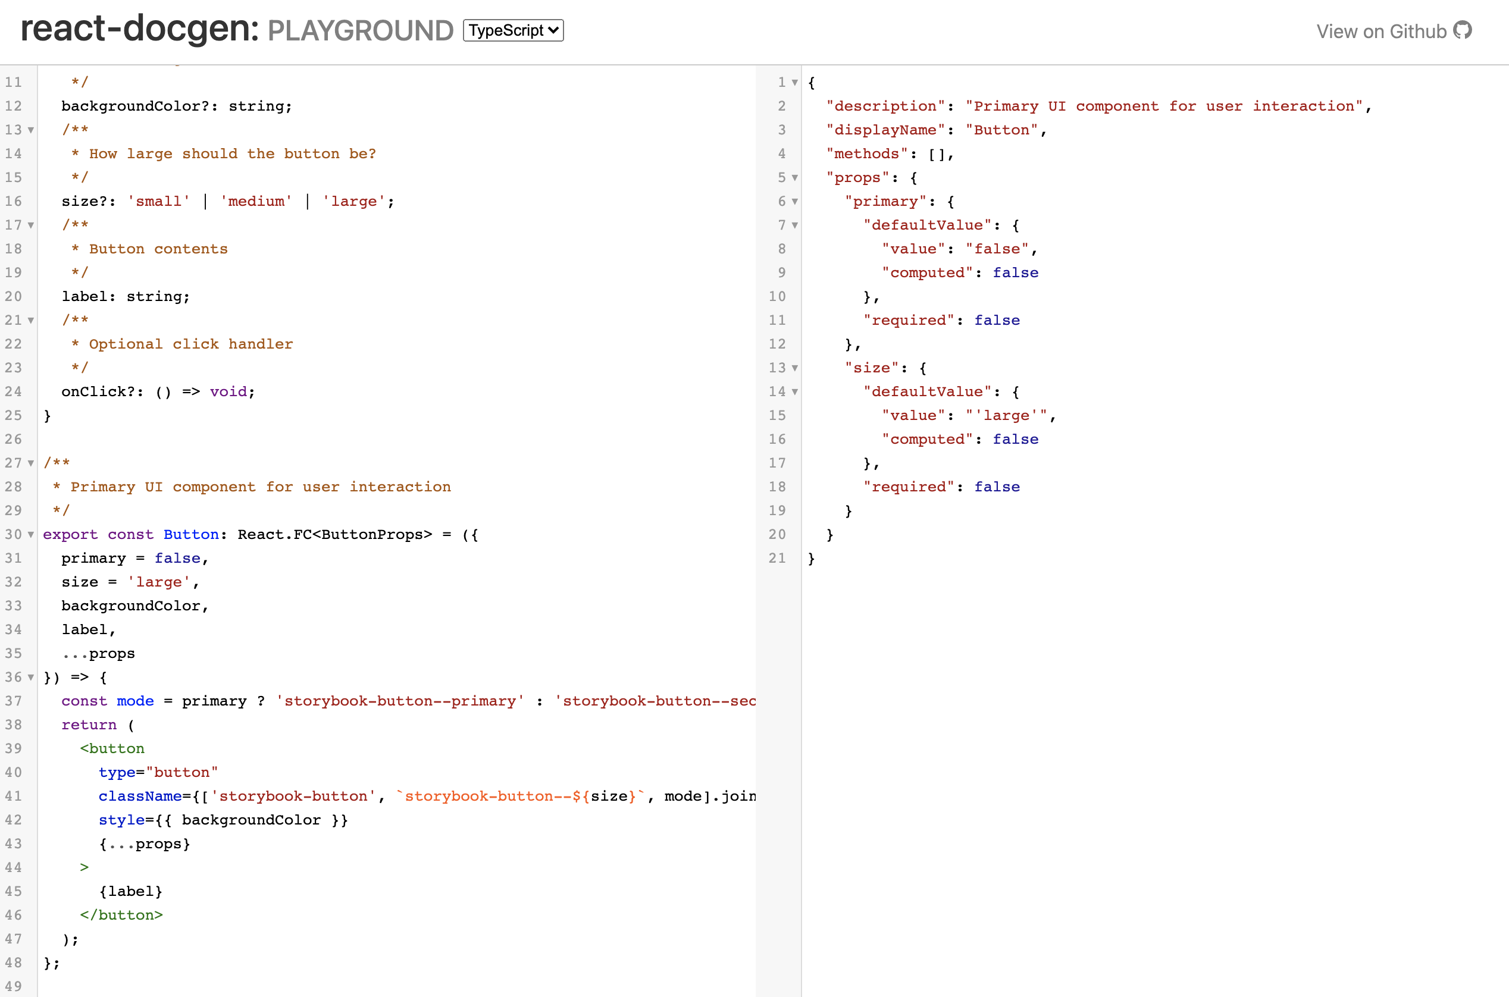Fold the "primary" JSON object
The width and height of the screenshot is (1509, 997).
pos(794,202)
